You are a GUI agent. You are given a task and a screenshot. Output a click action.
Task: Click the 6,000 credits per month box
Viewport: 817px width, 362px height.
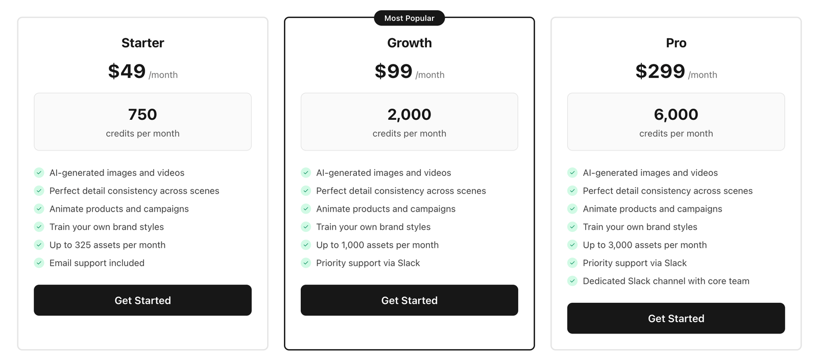tap(676, 121)
